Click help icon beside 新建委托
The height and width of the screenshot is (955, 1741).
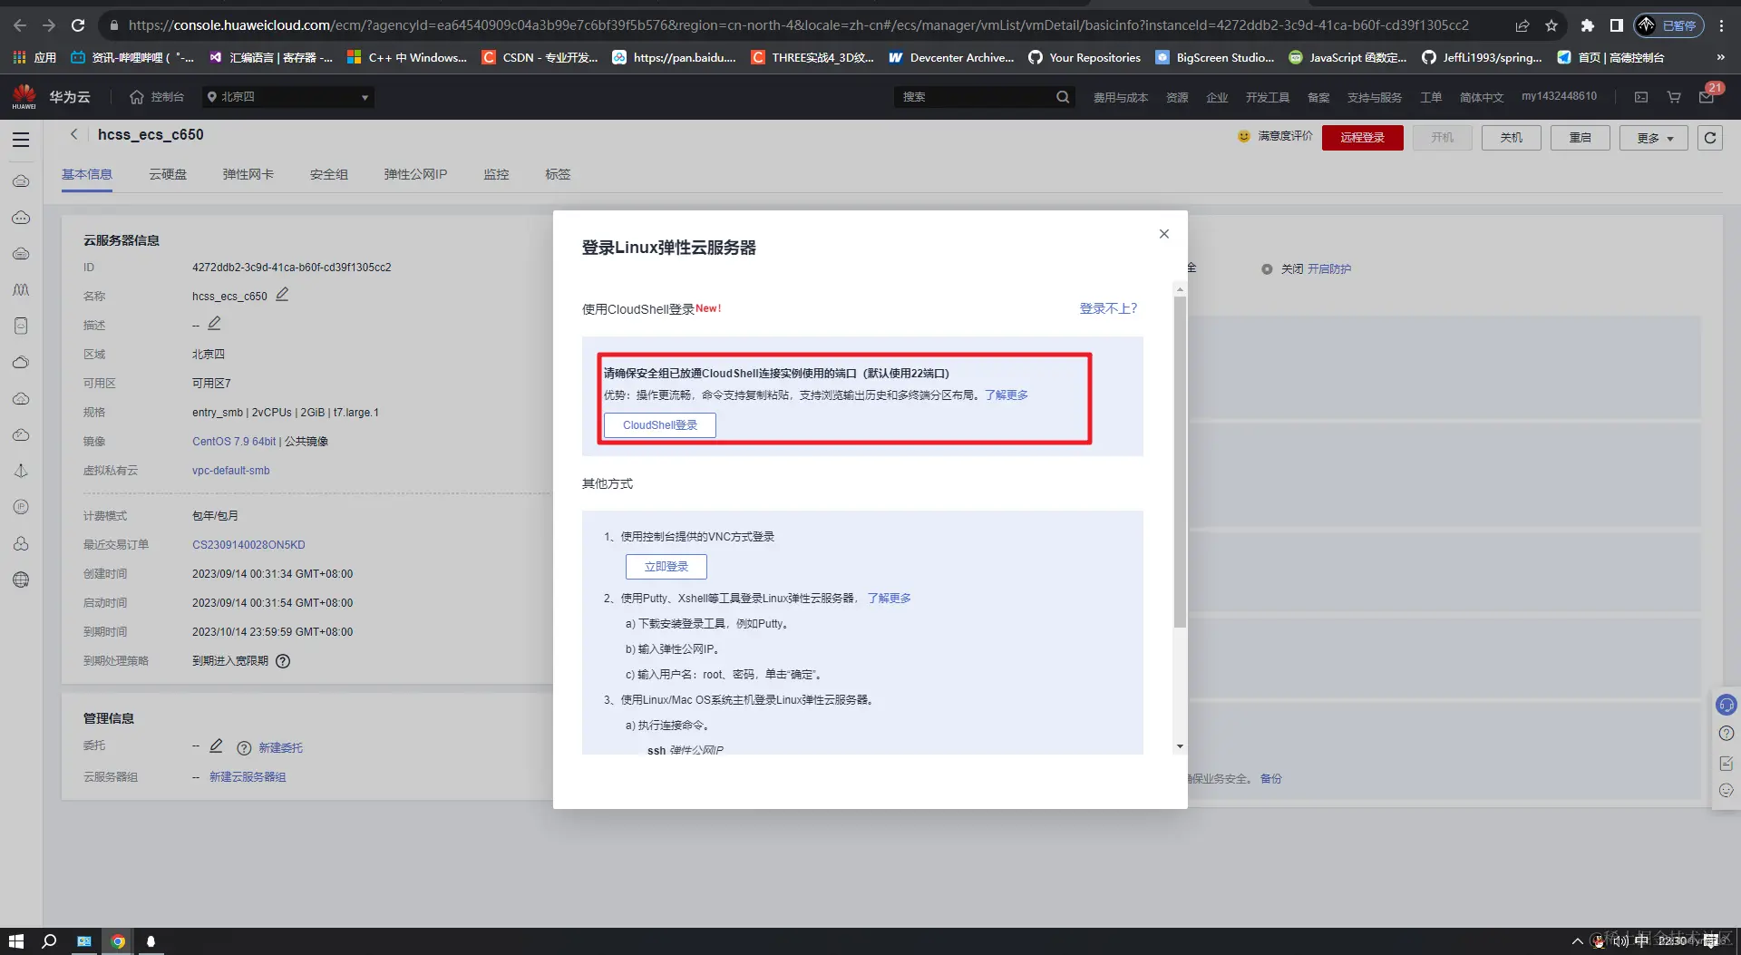244,748
